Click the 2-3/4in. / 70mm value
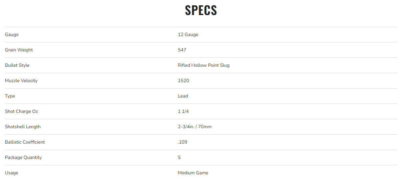402x179 pixels. point(194,127)
